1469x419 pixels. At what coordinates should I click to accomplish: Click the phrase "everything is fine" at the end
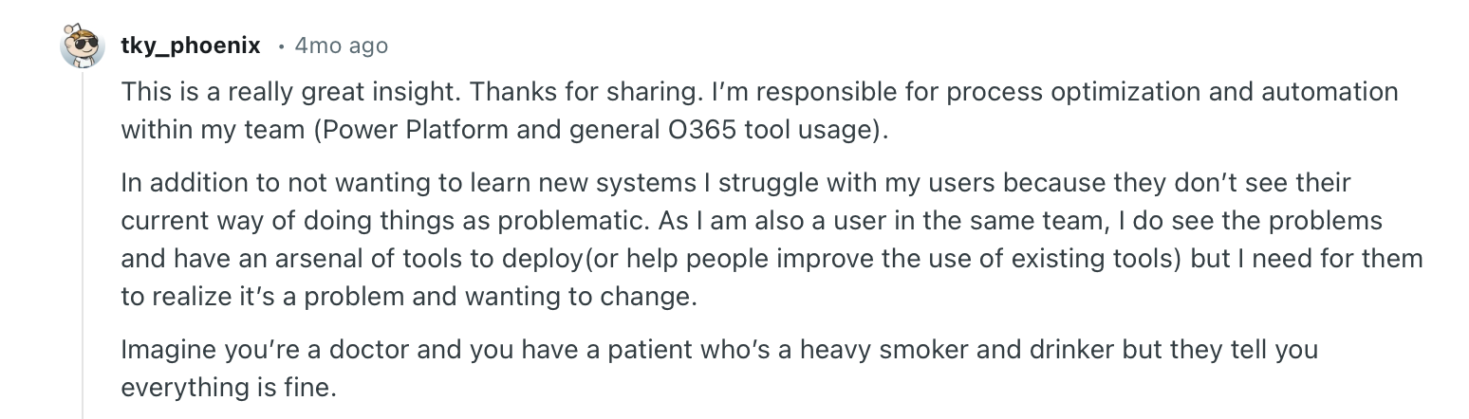228,388
